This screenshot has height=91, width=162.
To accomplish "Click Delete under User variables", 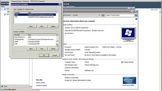I will pos(53,26).
